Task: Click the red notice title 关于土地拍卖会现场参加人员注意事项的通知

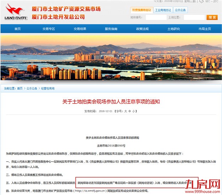Action: pos(111,102)
